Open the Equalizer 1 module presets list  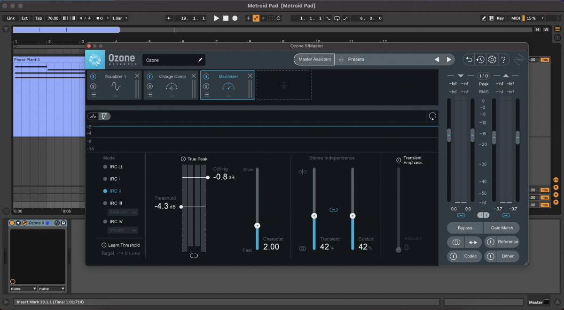click(x=93, y=95)
